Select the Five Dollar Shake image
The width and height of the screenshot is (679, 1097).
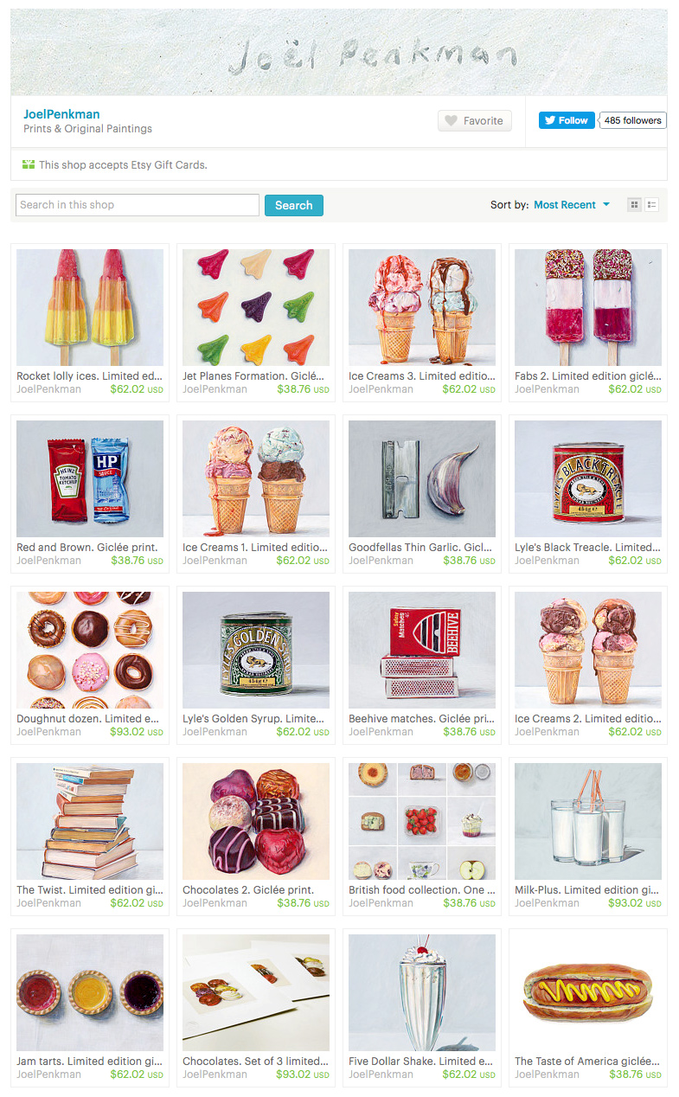click(422, 993)
